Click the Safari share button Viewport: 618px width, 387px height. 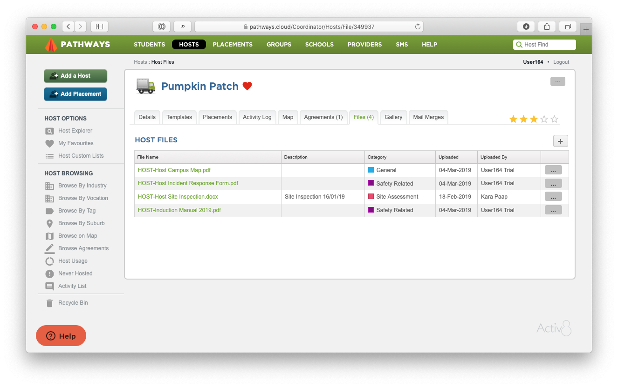[x=547, y=27]
